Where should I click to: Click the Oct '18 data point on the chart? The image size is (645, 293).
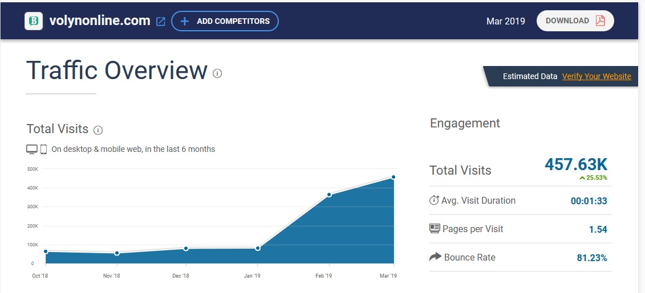46,251
